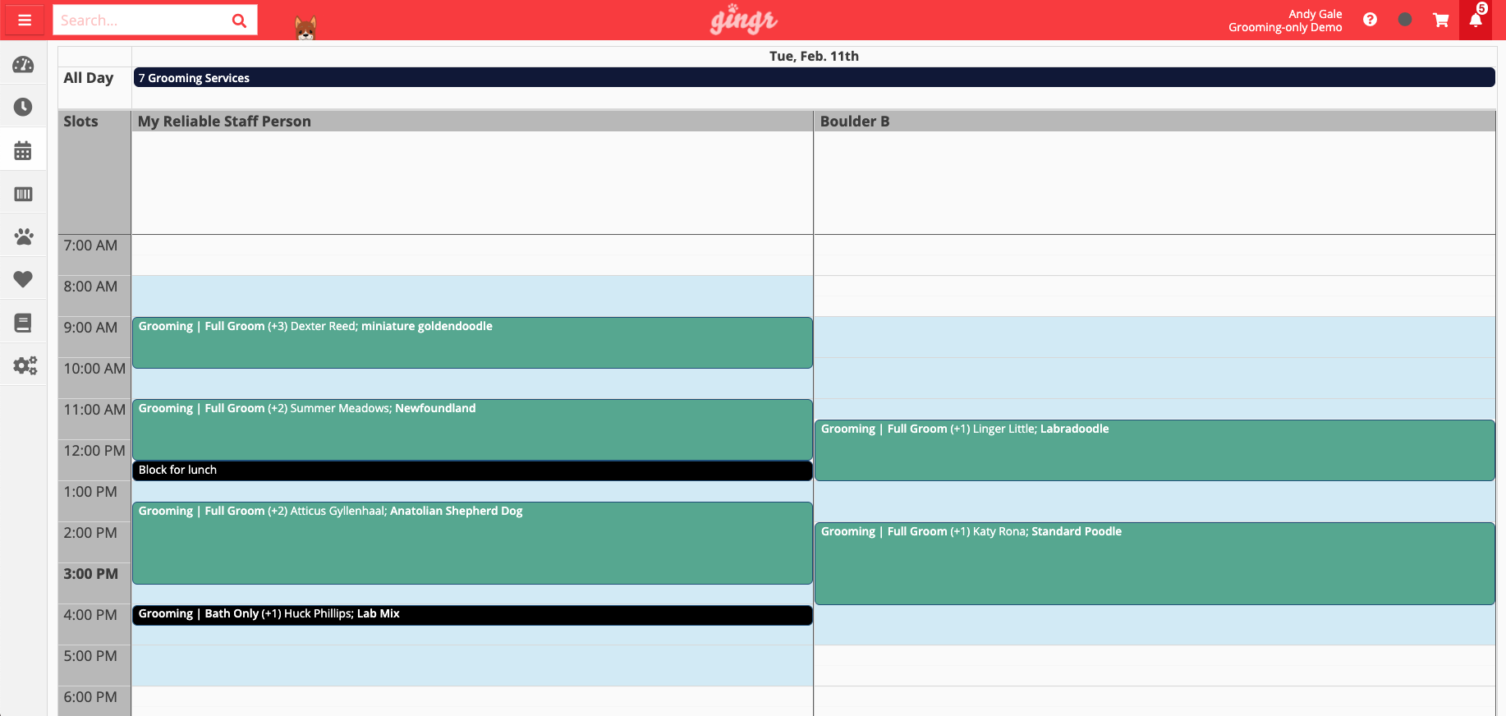Open Summer Meadows Newfoundland appointment
The height and width of the screenshot is (716, 1506).
tap(472, 429)
